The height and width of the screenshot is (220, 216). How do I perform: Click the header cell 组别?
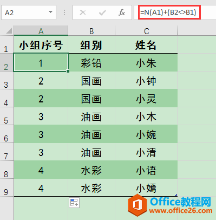pyautogui.click(x=91, y=44)
